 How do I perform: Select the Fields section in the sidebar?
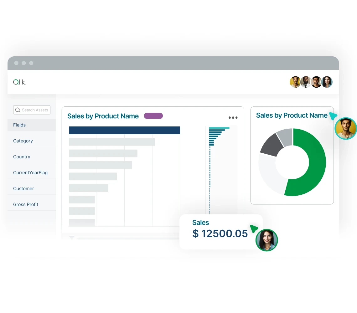point(19,125)
